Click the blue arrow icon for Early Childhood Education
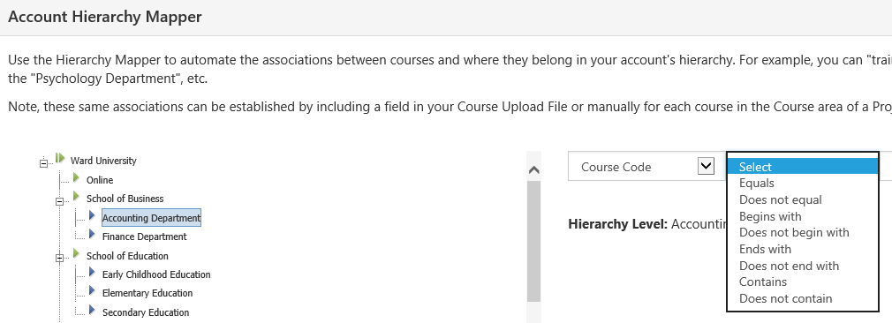Viewport: 892px width, 323px height. [92, 272]
